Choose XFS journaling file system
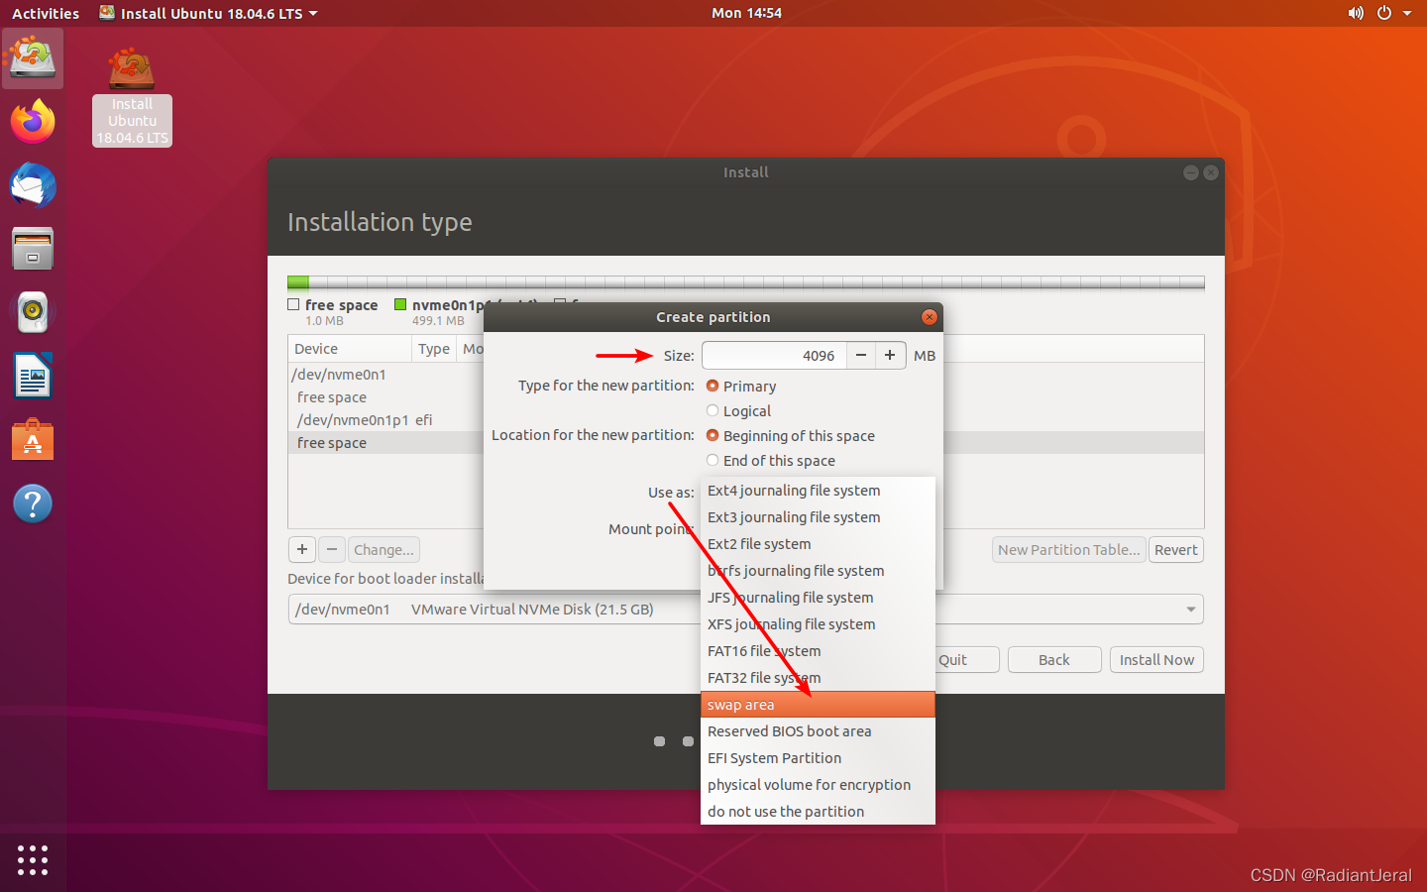 click(x=818, y=624)
